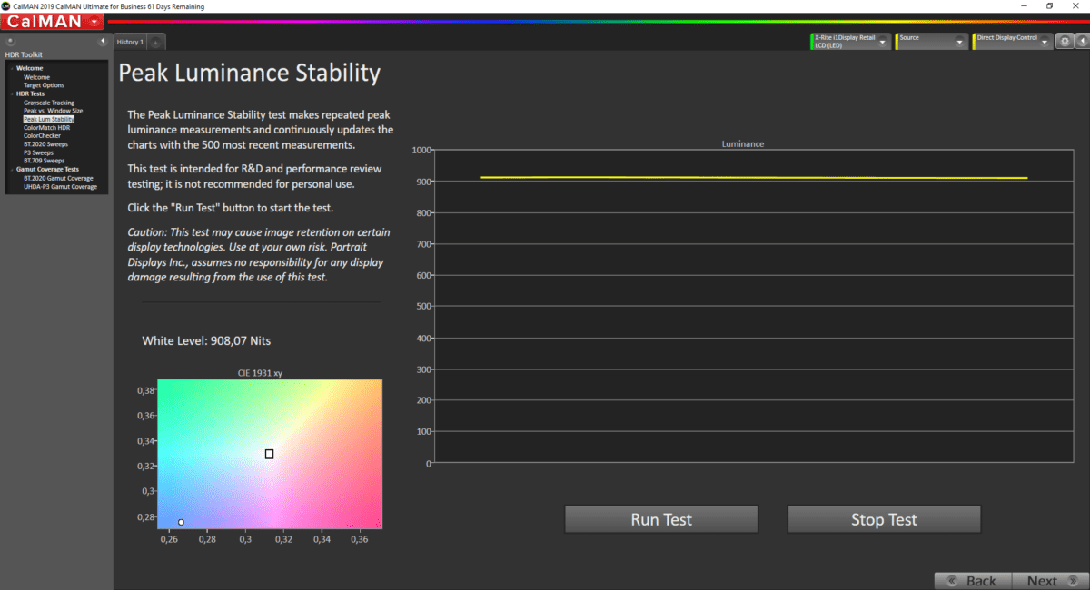Select BT.2020 Sweeps

pyautogui.click(x=45, y=144)
